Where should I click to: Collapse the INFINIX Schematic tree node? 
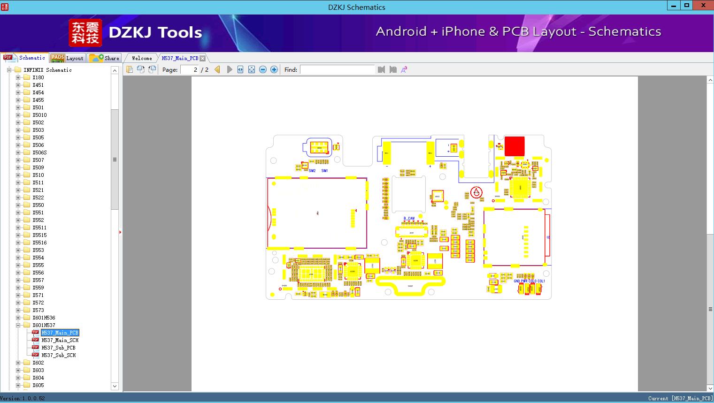pyautogui.click(x=9, y=70)
